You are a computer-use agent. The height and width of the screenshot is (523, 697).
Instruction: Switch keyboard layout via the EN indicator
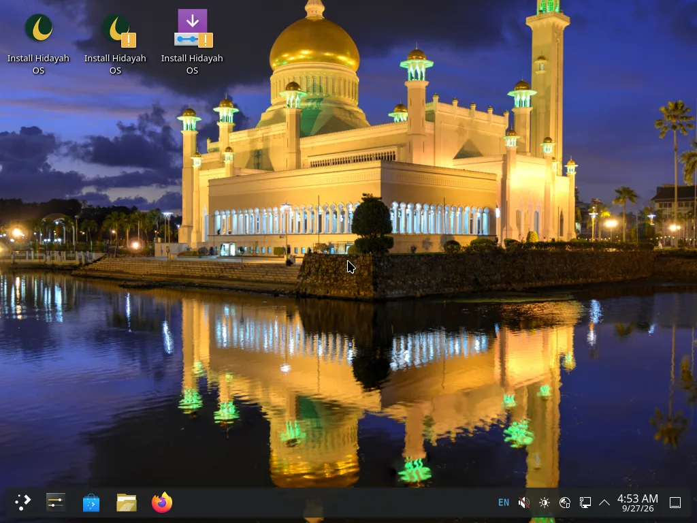tap(504, 503)
